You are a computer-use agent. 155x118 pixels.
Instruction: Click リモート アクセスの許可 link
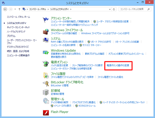[x=101, y=42]
